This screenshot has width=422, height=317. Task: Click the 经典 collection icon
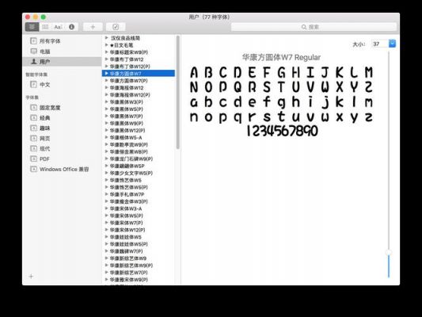(33, 118)
